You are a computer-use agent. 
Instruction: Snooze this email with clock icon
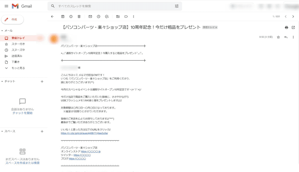coord(99,16)
